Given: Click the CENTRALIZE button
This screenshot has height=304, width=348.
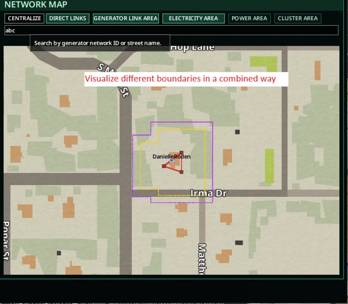Looking at the screenshot, I should [24, 19].
